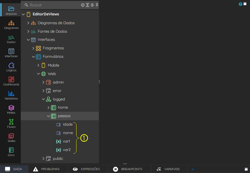Image resolution: width=250 pixels, height=173 pixels.
Task: Collapse the logged folder
Action: [43, 99]
